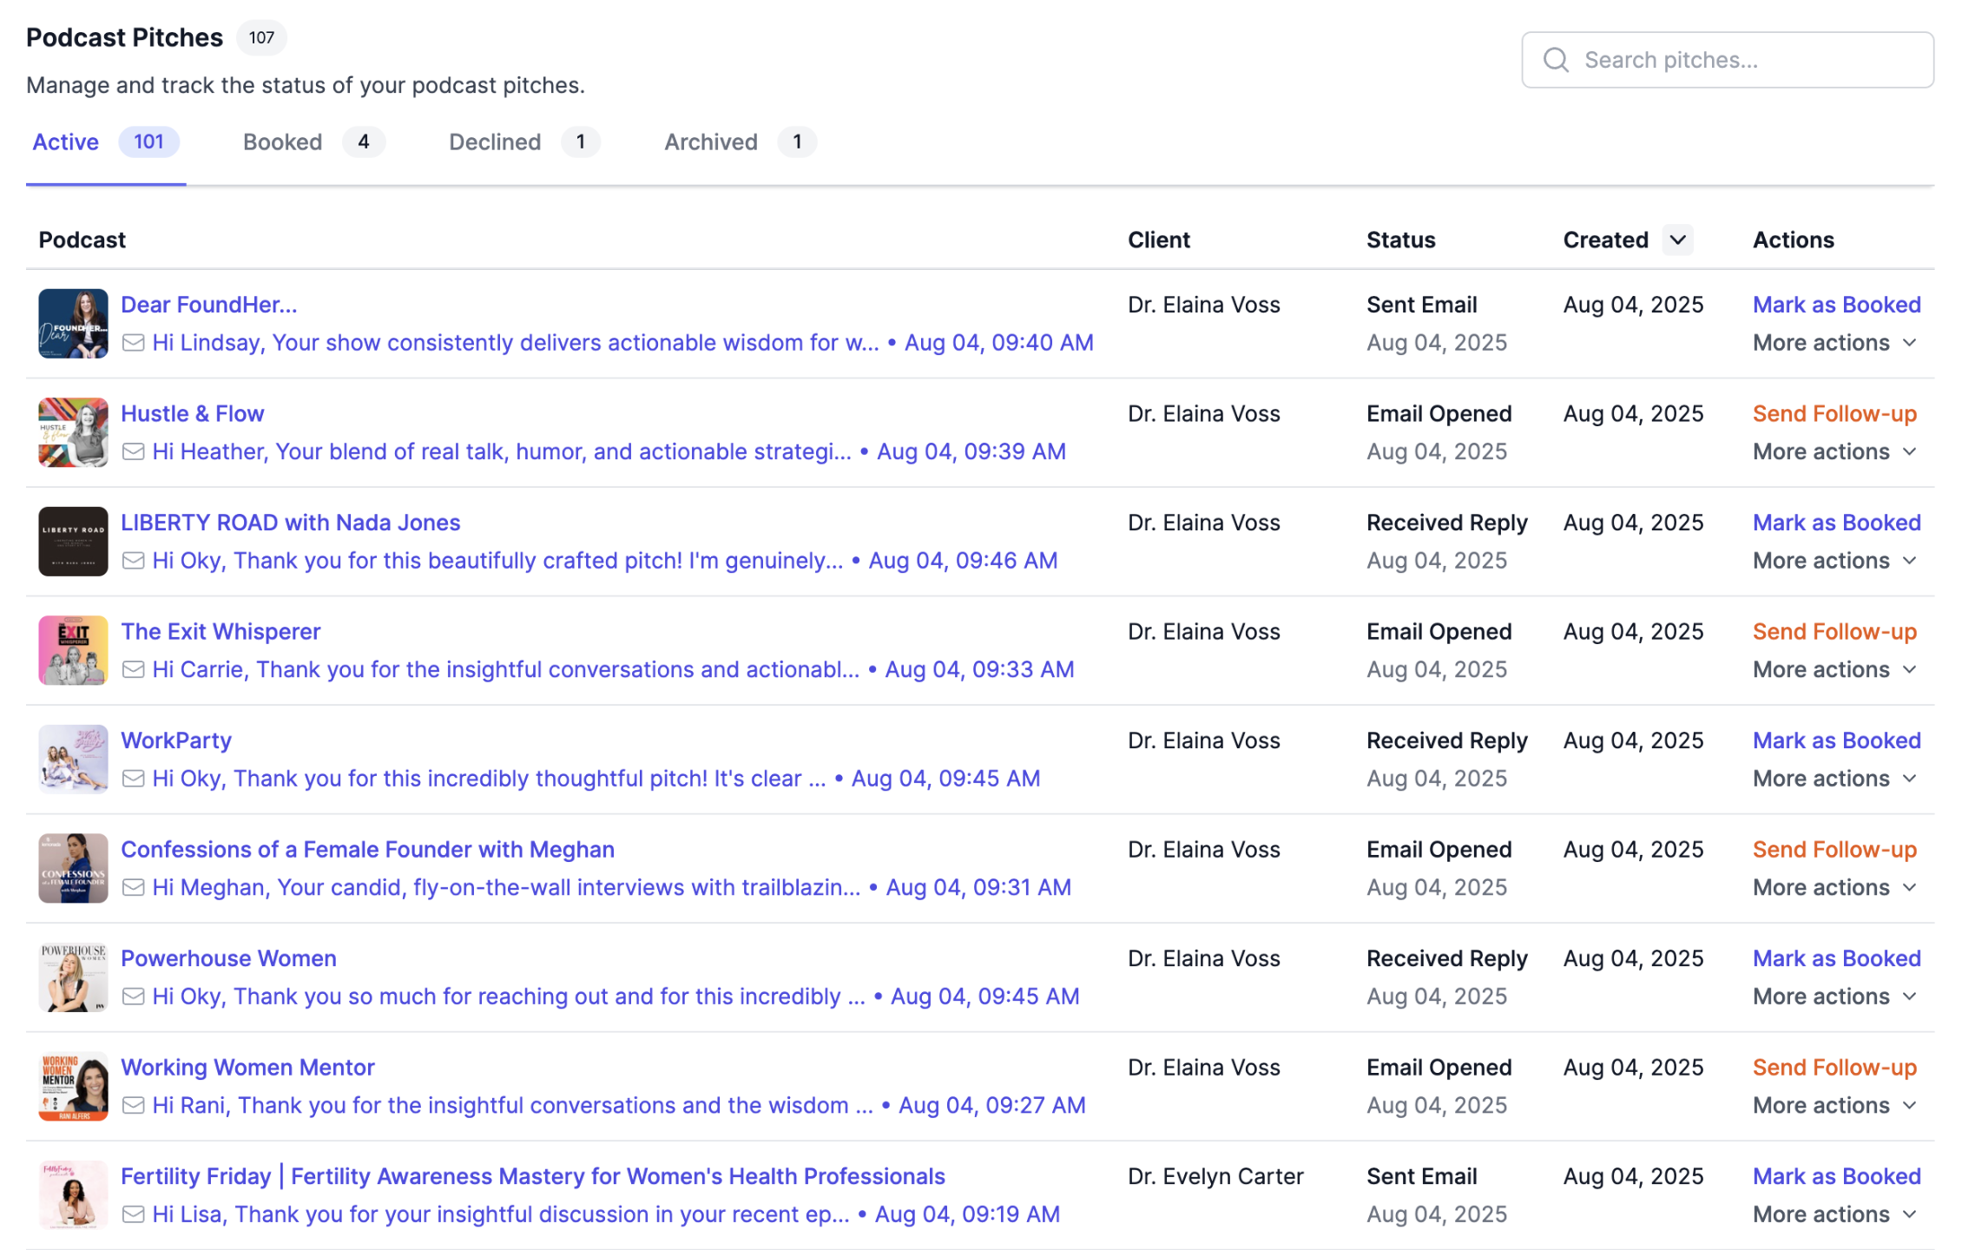View the Archived tab
Screen dimensions: 1962x1250
point(710,141)
